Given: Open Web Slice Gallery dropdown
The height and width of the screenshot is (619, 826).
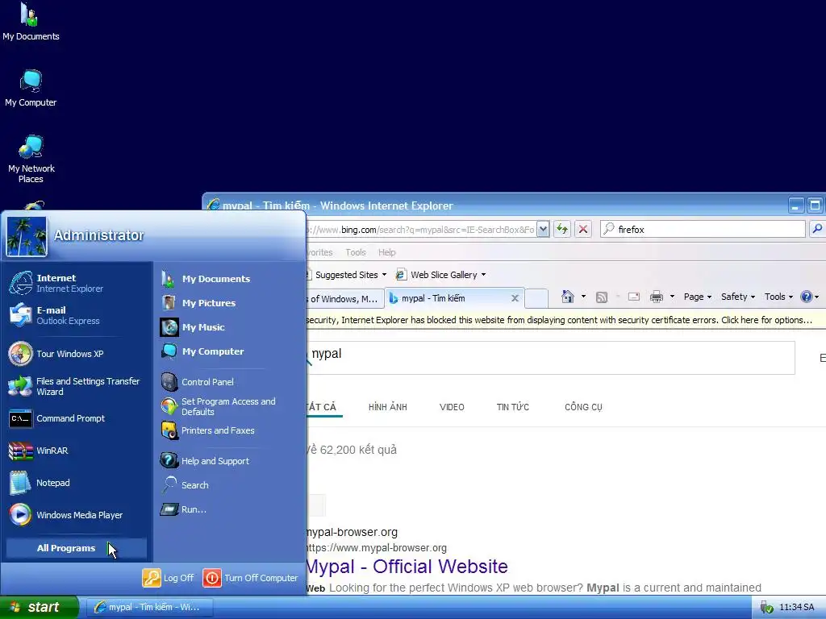Looking at the screenshot, I should pyautogui.click(x=483, y=275).
